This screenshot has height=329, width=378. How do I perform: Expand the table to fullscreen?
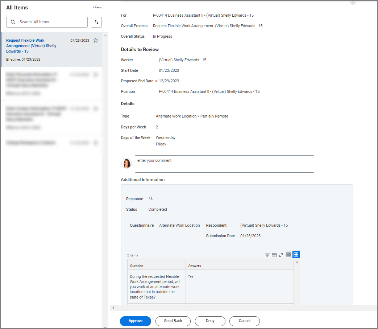[281, 255]
